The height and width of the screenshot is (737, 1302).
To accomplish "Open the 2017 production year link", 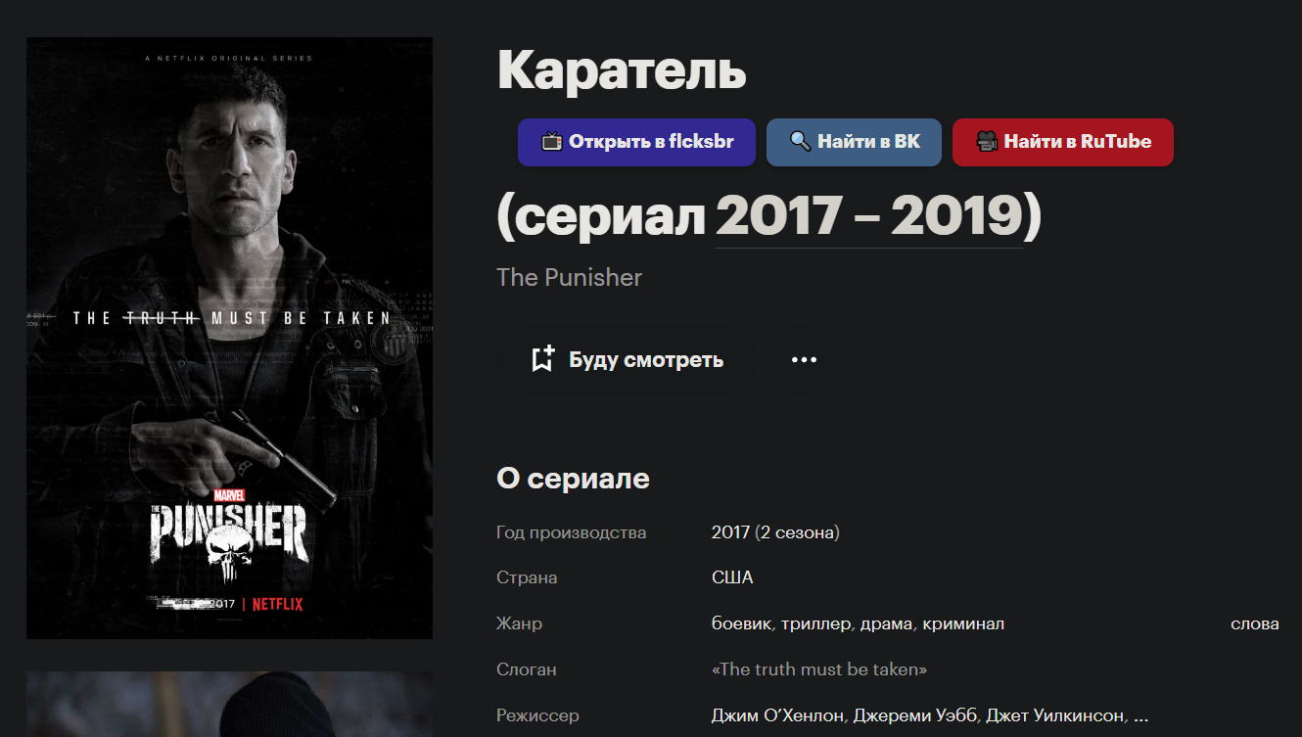I will click(x=730, y=532).
